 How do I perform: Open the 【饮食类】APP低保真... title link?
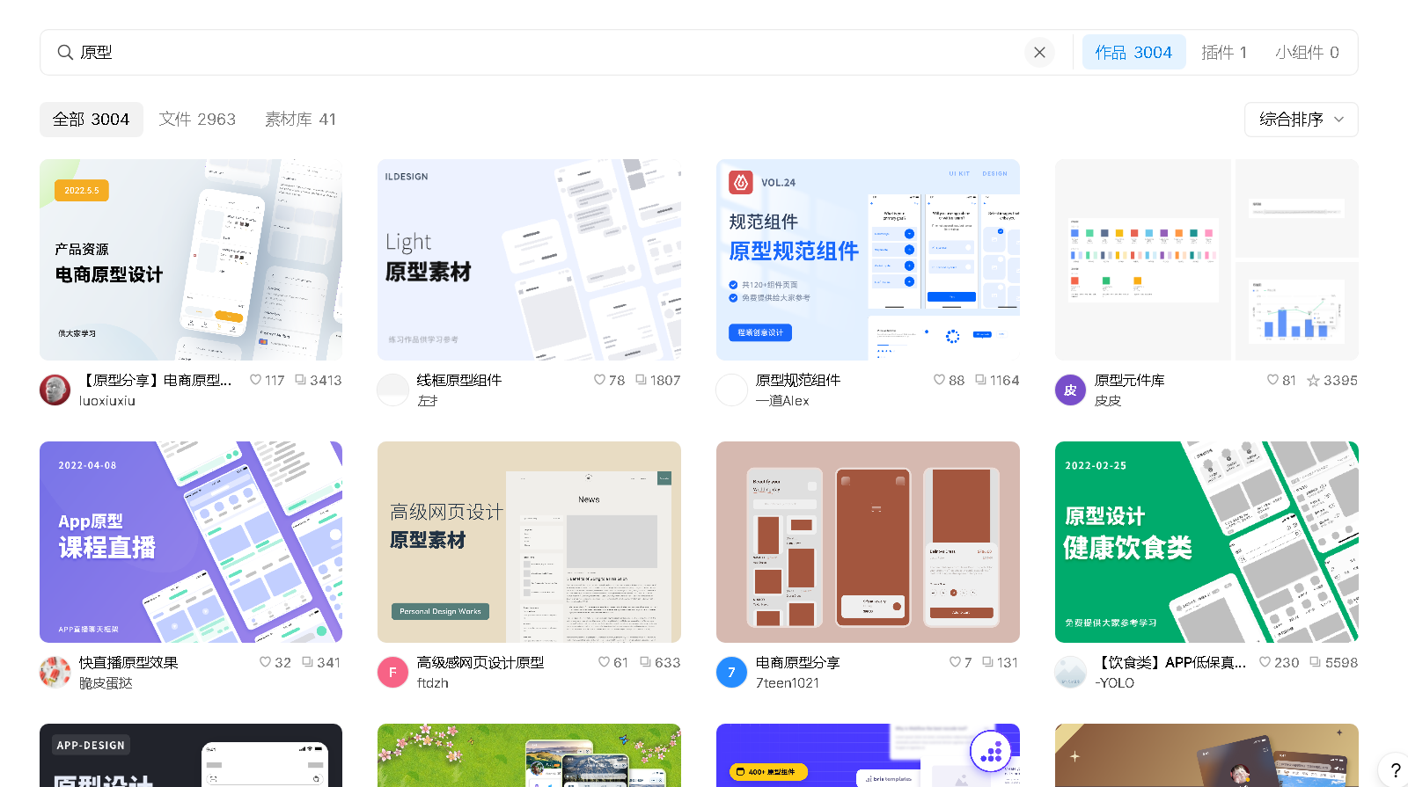1171,662
